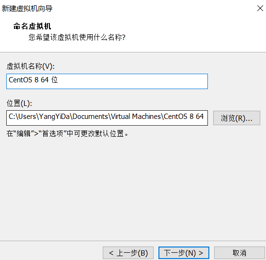Cancel the wizard with 取消

pos(240,253)
